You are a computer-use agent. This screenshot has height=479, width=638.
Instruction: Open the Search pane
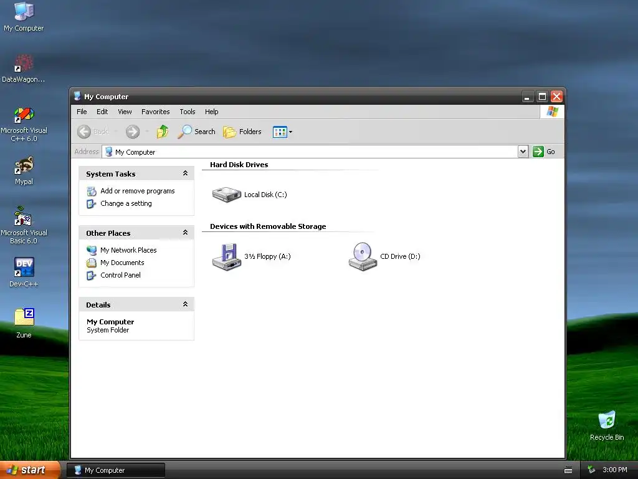[196, 132]
